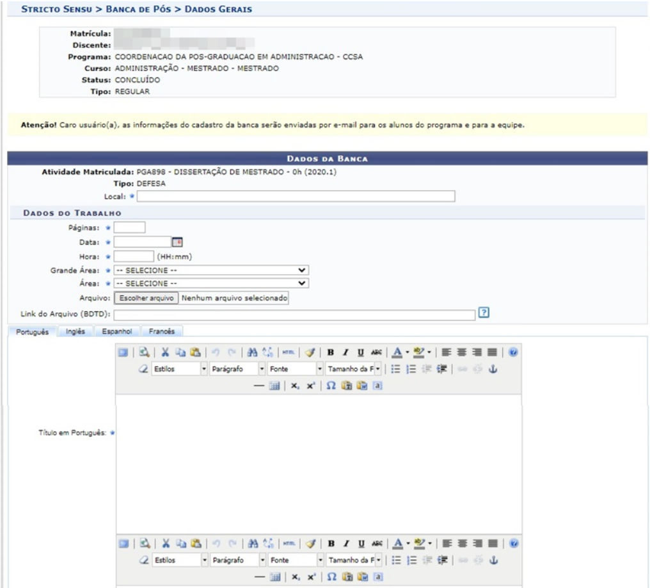Click HTML source button in upper toolbar
Image resolution: width=650 pixels, height=588 pixels.
tap(289, 352)
